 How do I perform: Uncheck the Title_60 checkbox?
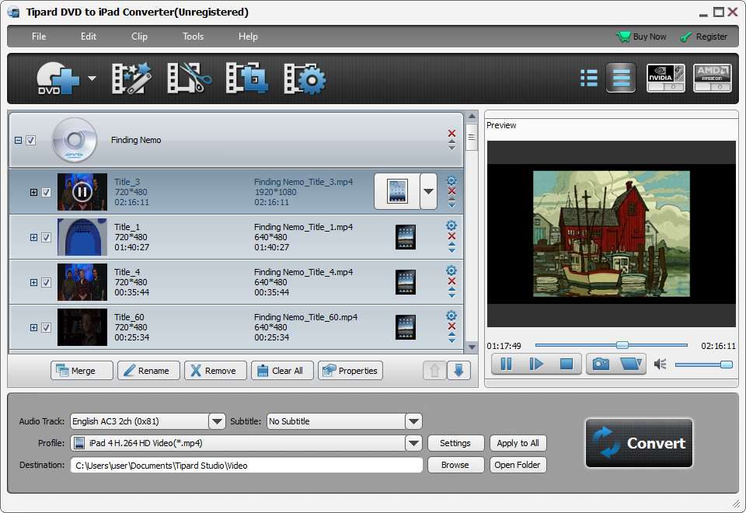point(46,327)
